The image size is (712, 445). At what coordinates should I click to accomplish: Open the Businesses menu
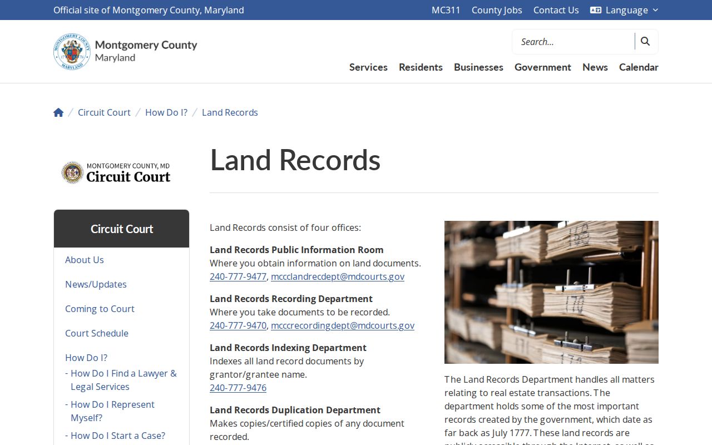[x=478, y=67]
